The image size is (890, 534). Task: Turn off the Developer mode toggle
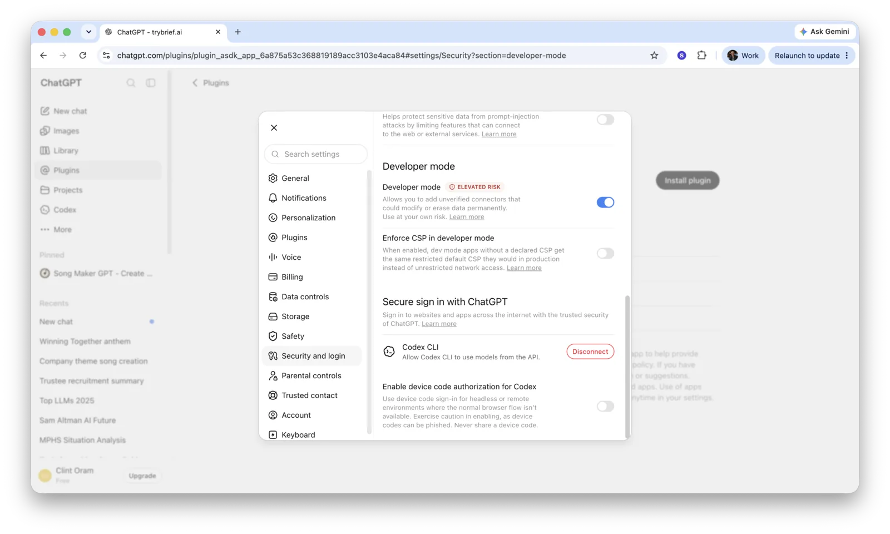(x=605, y=202)
